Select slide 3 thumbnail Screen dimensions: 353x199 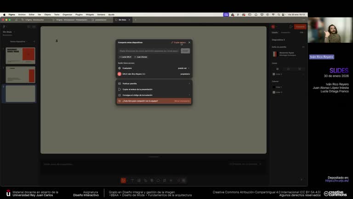[x=21, y=94]
